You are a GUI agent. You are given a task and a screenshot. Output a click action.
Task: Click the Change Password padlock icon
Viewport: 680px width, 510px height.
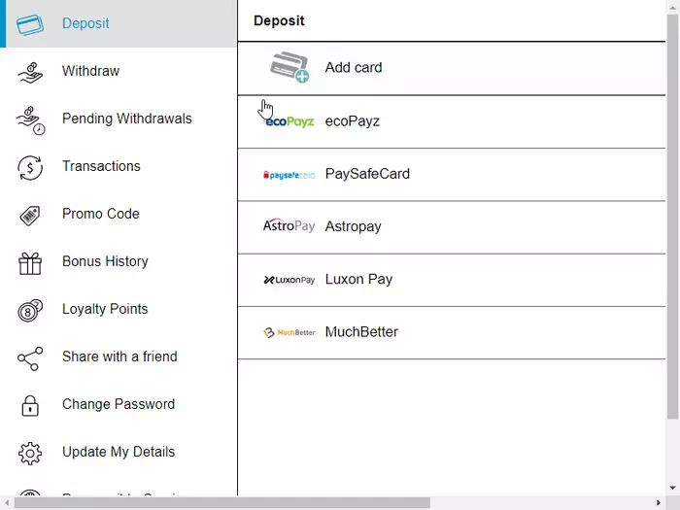[30, 406]
